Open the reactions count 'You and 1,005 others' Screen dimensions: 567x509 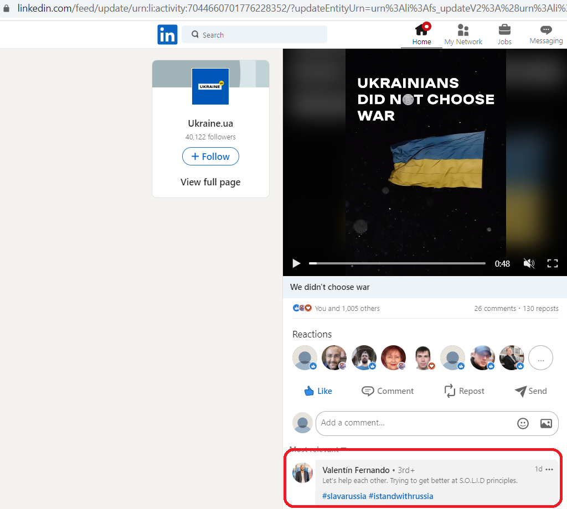coord(347,308)
